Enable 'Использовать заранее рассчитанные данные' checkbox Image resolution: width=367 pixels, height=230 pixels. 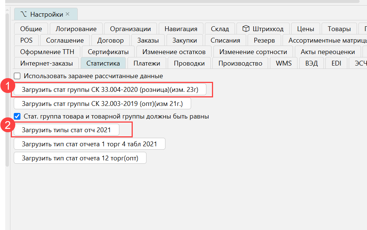(x=17, y=76)
